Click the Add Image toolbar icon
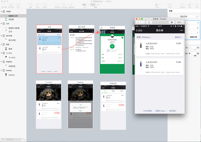The width and height of the screenshot is (201, 142). tap(11, 5)
